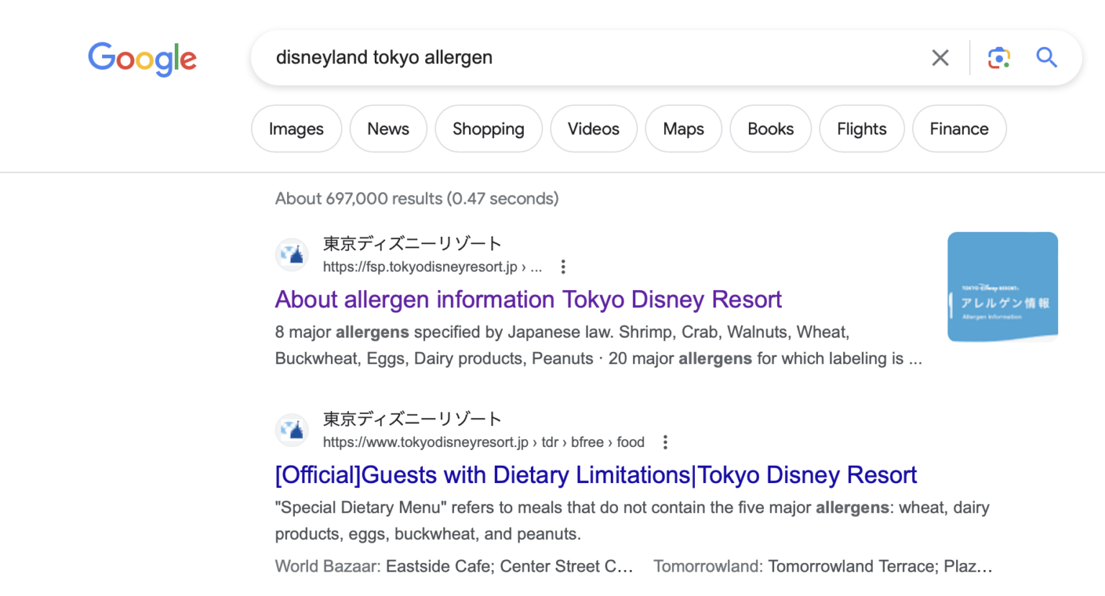Click favicon of www.tokyodisneyresort.jp result
This screenshot has width=1105, height=596.
point(292,430)
